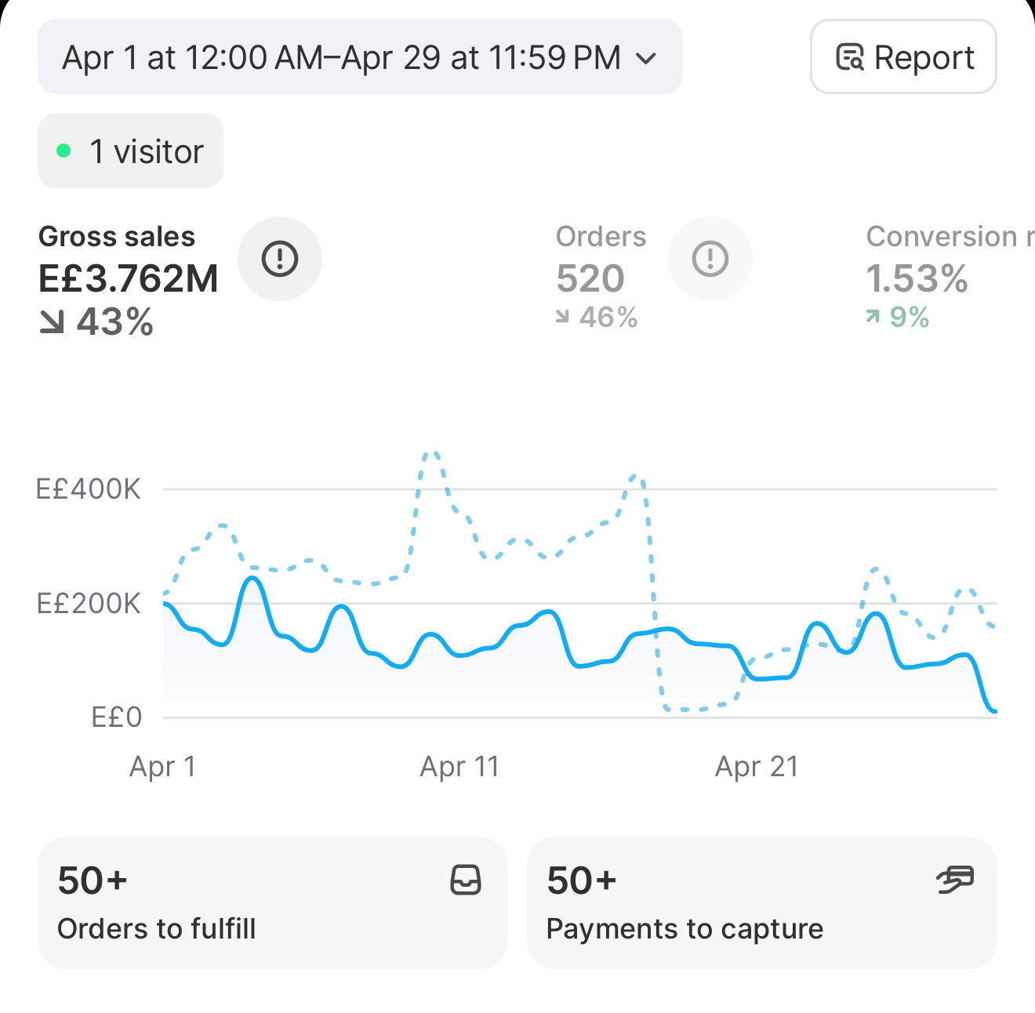Click the payment hand icon on Payments to capture
The width and height of the screenshot is (1035, 1013).
pyautogui.click(x=955, y=880)
